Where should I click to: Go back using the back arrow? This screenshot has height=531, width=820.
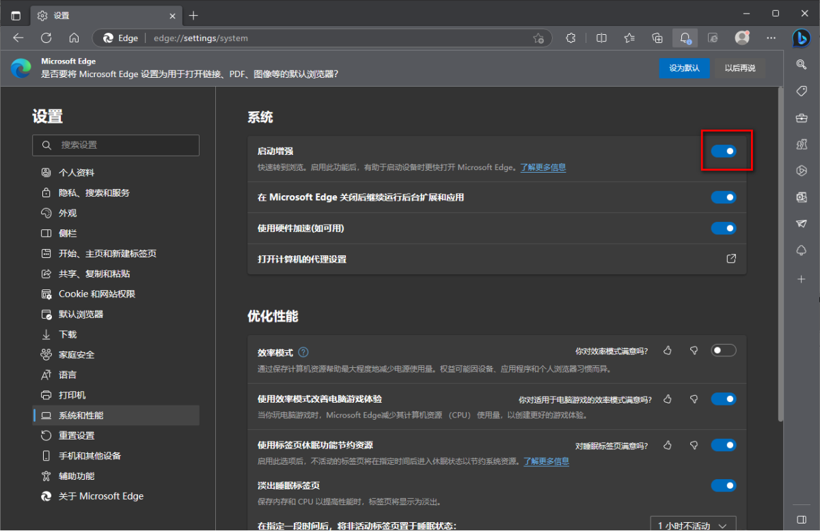pyautogui.click(x=18, y=38)
